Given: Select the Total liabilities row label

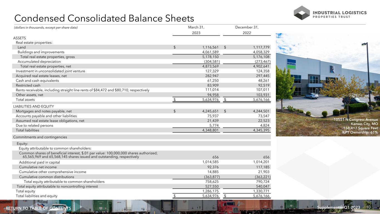Looking at the screenshot, I should coord(28,130).
